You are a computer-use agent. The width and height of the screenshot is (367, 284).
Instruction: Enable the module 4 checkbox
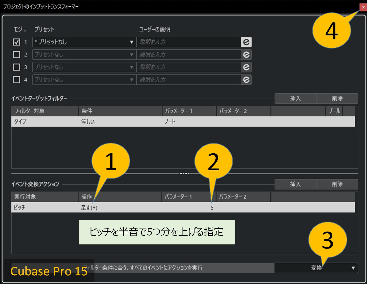coord(16,80)
